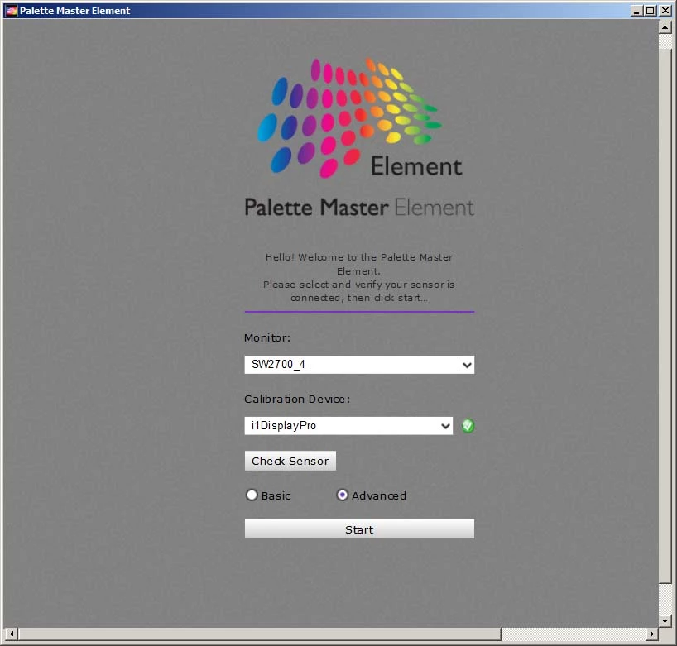This screenshot has height=646, width=677.
Task: Open the Monitor dropdown showing SW2700_4
Action: (x=359, y=365)
